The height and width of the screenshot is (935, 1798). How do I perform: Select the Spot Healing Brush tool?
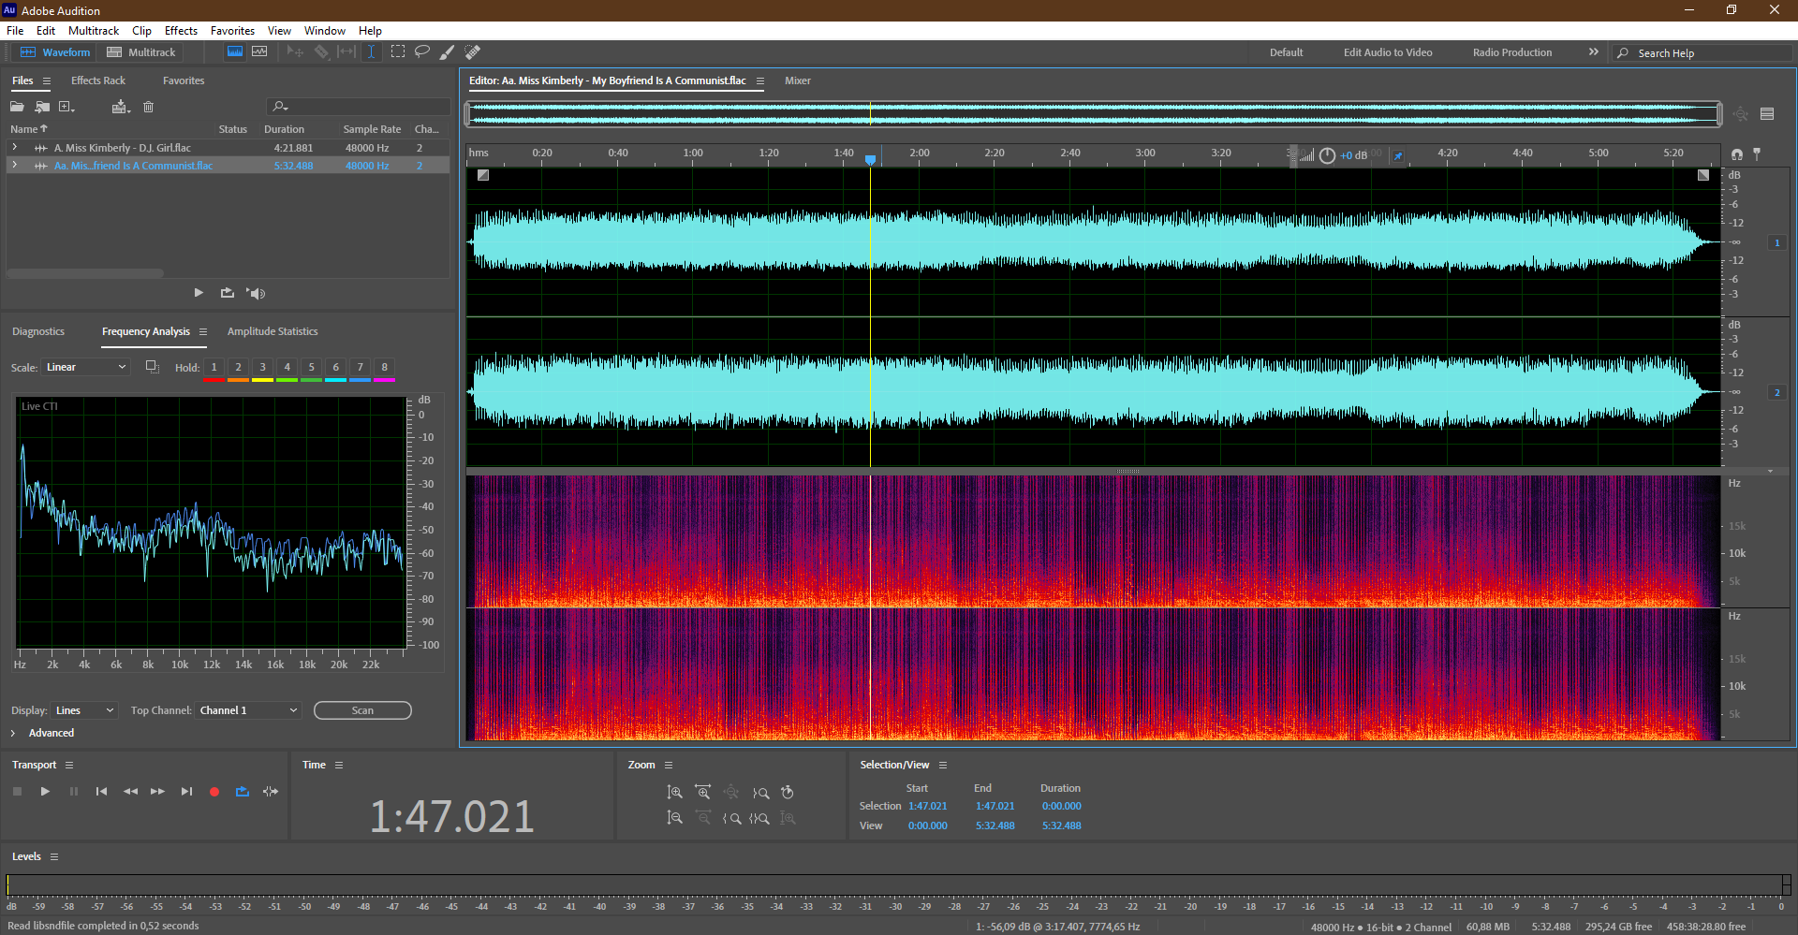tap(473, 52)
